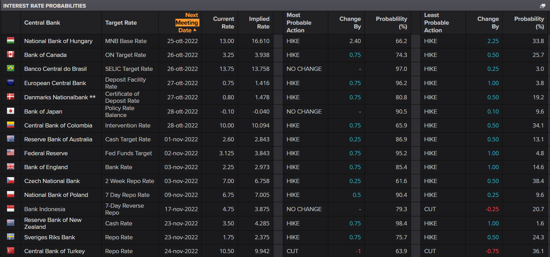Image resolution: width=550 pixels, height=257 pixels.
Task: Sort by Most Probable Action column header
Action: pyautogui.click(x=299, y=23)
